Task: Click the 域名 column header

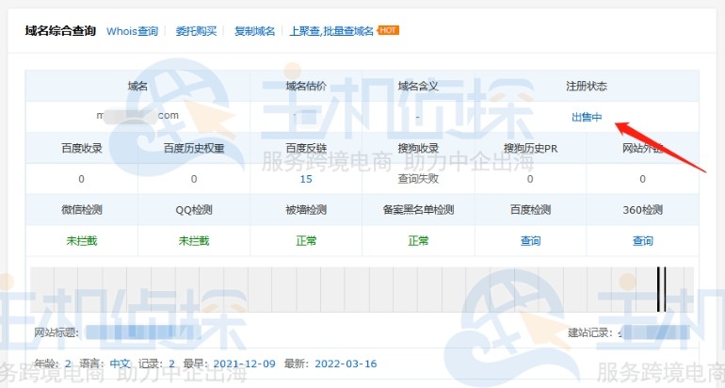Action: tap(137, 86)
